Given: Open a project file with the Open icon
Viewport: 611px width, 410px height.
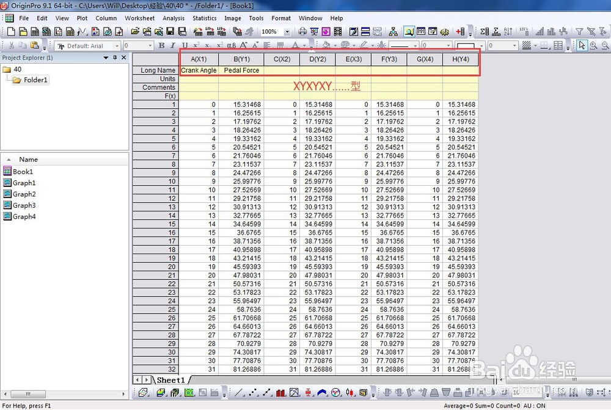Looking at the screenshot, I should point(135,32).
